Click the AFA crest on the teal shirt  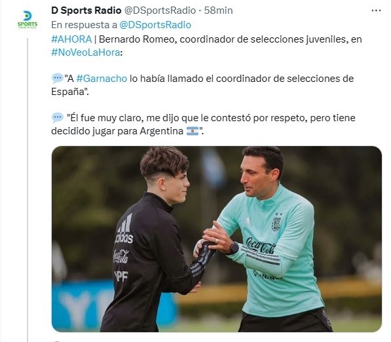click(276, 221)
